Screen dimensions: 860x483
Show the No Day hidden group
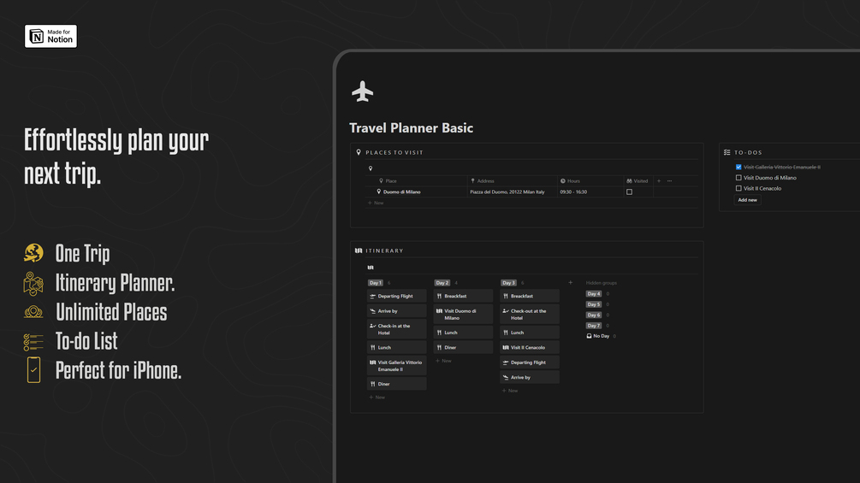pos(598,336)
